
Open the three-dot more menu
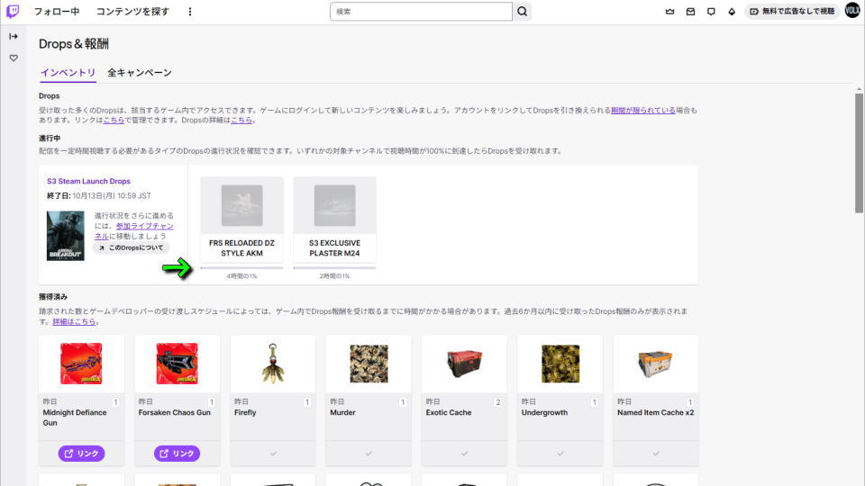point(190,12)
